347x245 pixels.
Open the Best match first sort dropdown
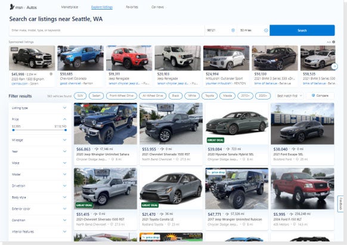(x=289, y=96)
